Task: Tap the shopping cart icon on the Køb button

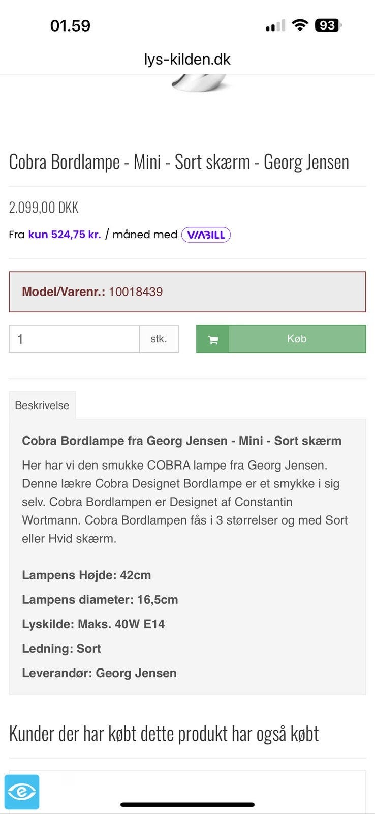Action: [213, 338]
